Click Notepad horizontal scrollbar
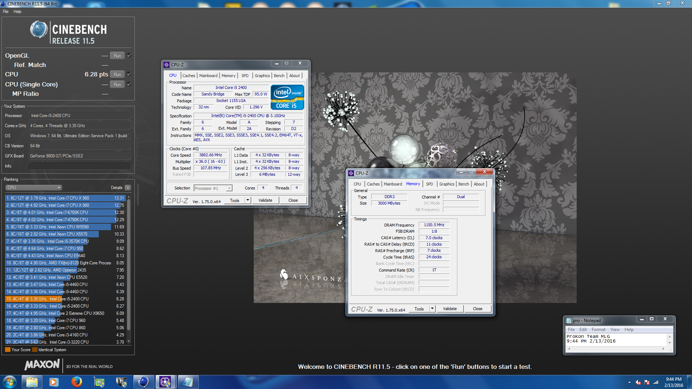Viewport: 692px width, 389px height. 616,348
